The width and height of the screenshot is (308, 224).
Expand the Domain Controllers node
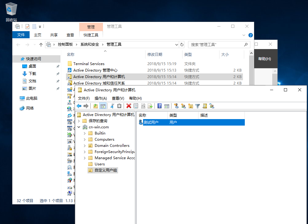tap(85, 146)
